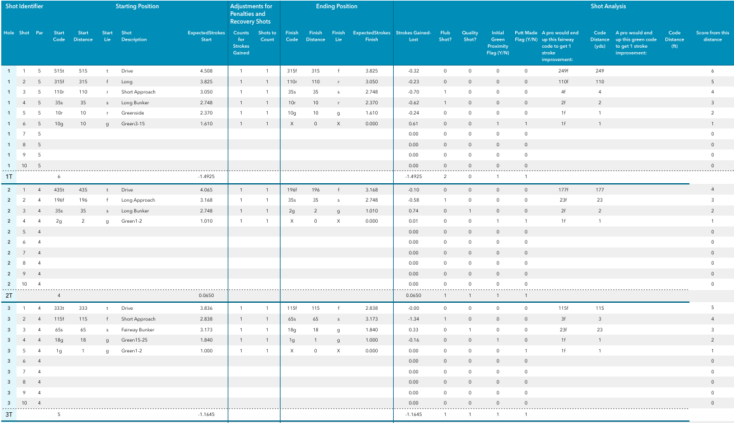
Task: Click the Green15-25 shot description cell
Action: (x=135, y=340)
